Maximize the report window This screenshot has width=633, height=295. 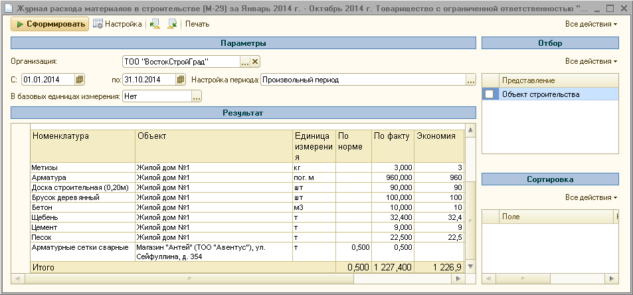610,8
